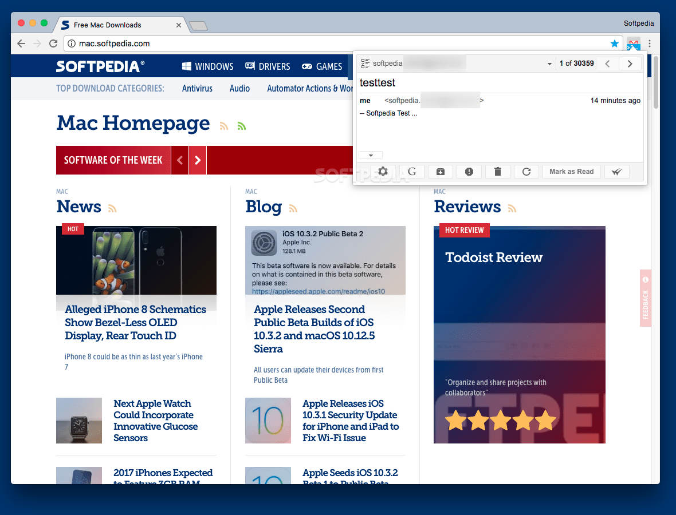The width and height of the screenshot is (676, 515).
Task: Open Alleged iPhone 8 Schematics article
Action: pyautogui.click(x=135, y=323)
